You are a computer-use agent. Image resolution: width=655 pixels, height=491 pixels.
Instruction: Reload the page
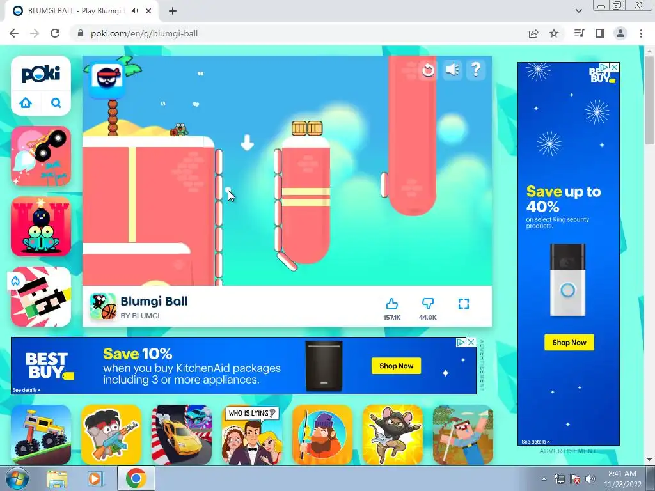pos(55,33)
